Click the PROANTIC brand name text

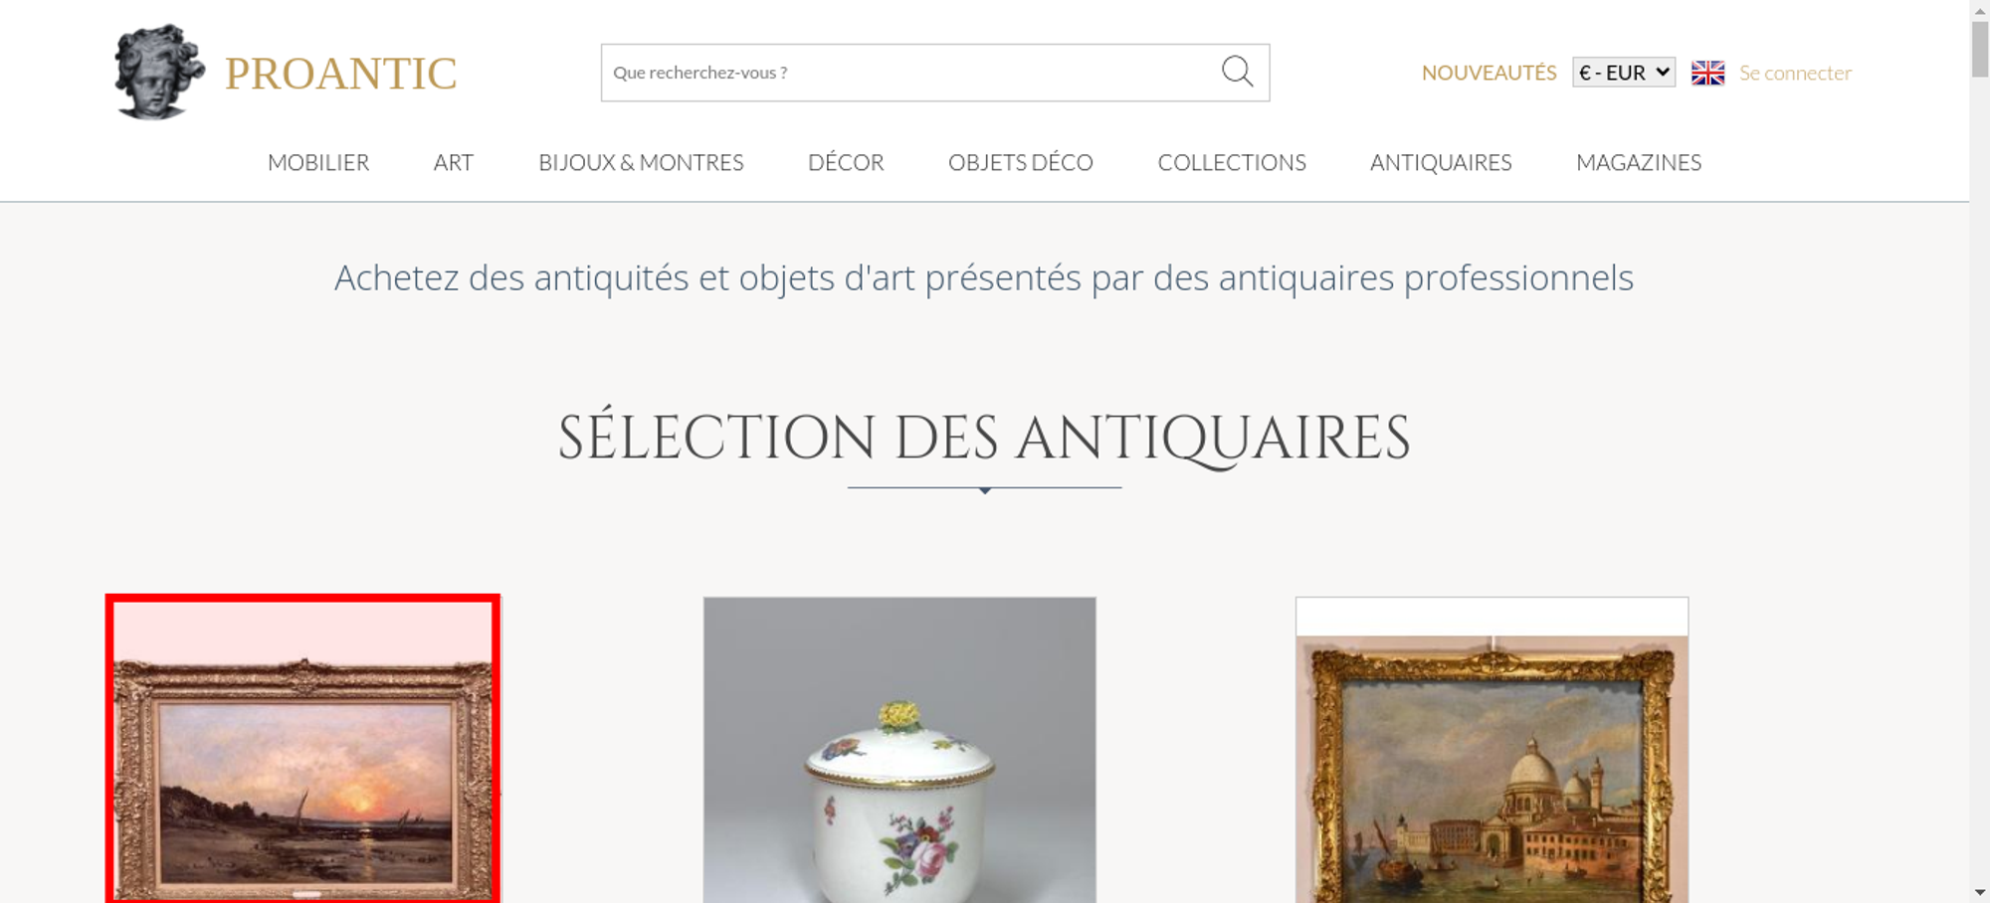340,74
